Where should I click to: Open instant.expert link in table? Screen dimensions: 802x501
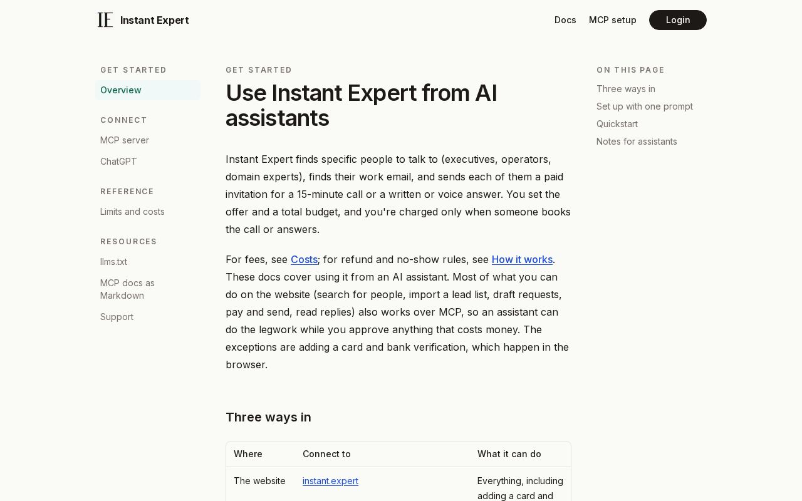[330, 481]
